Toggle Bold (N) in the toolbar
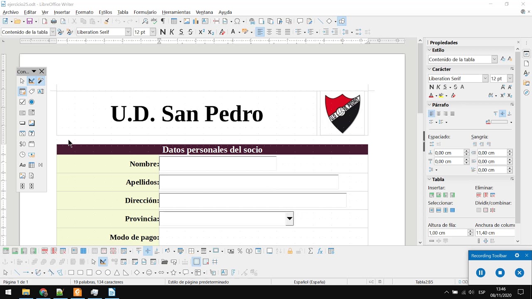The image size is (532, 299). 163,32
